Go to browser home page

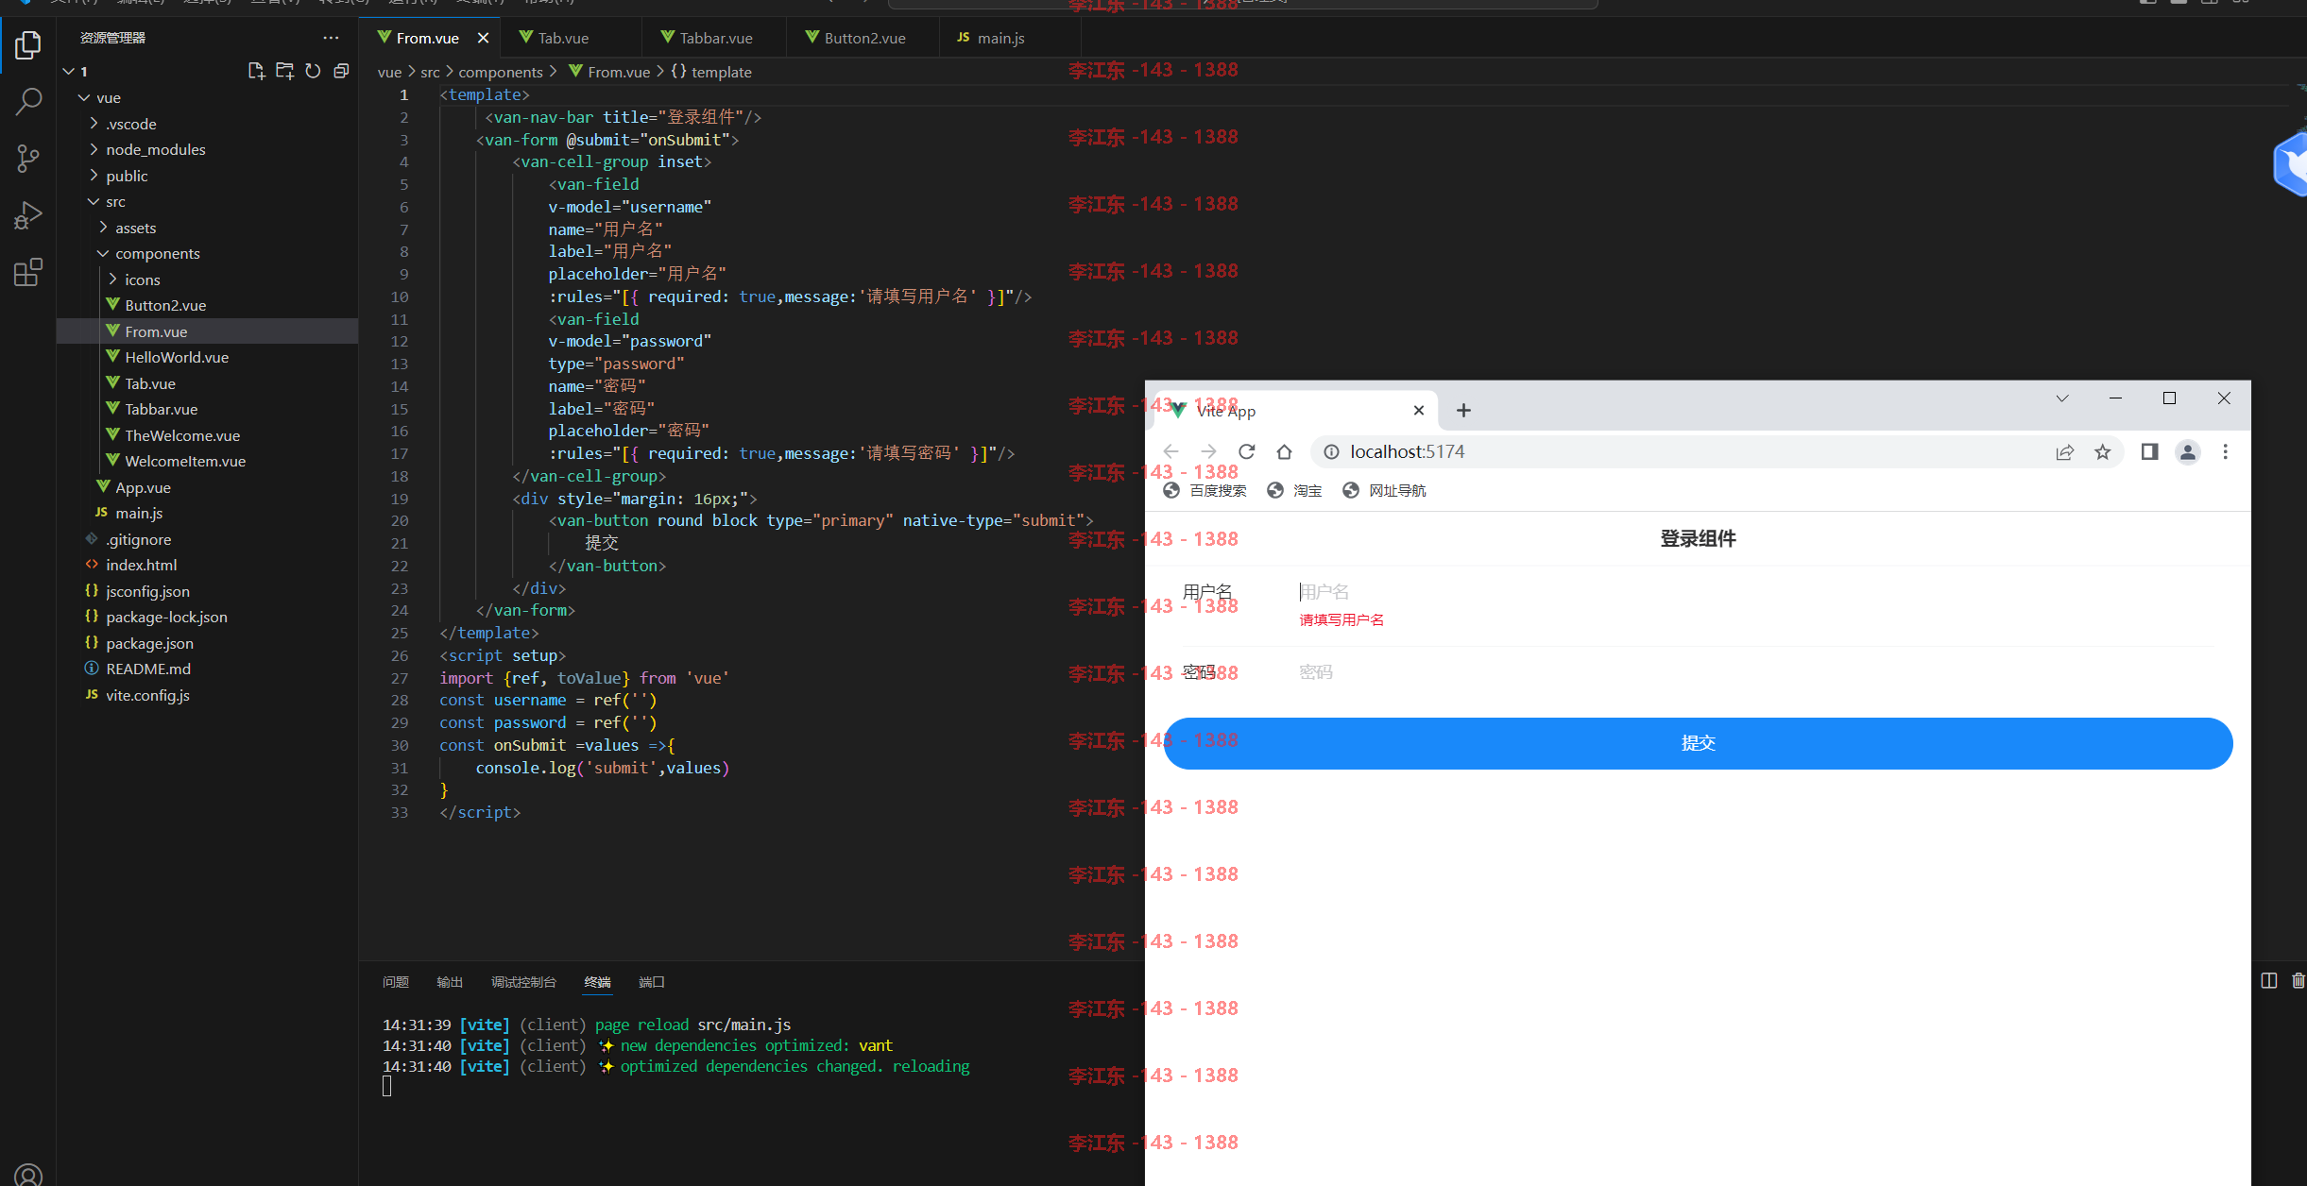[x=1284, y=451]
